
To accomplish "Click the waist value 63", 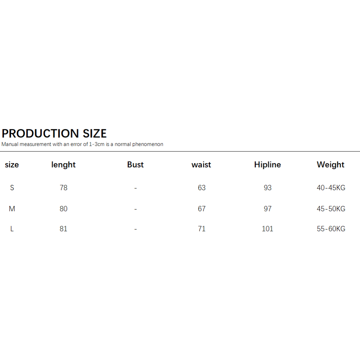I will [202, 188].
